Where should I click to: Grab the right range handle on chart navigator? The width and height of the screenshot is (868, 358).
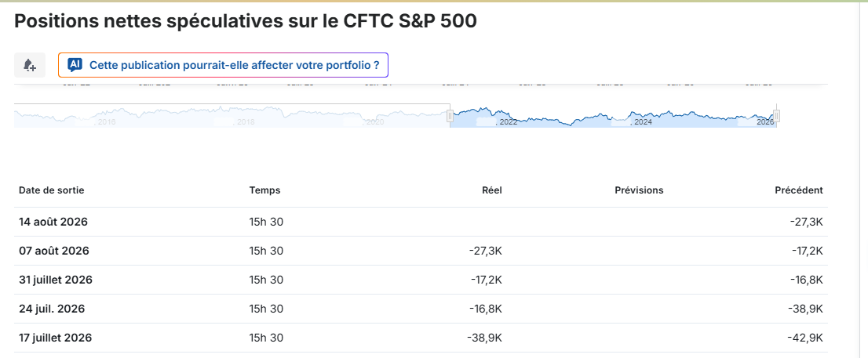[x=777, y=115]
